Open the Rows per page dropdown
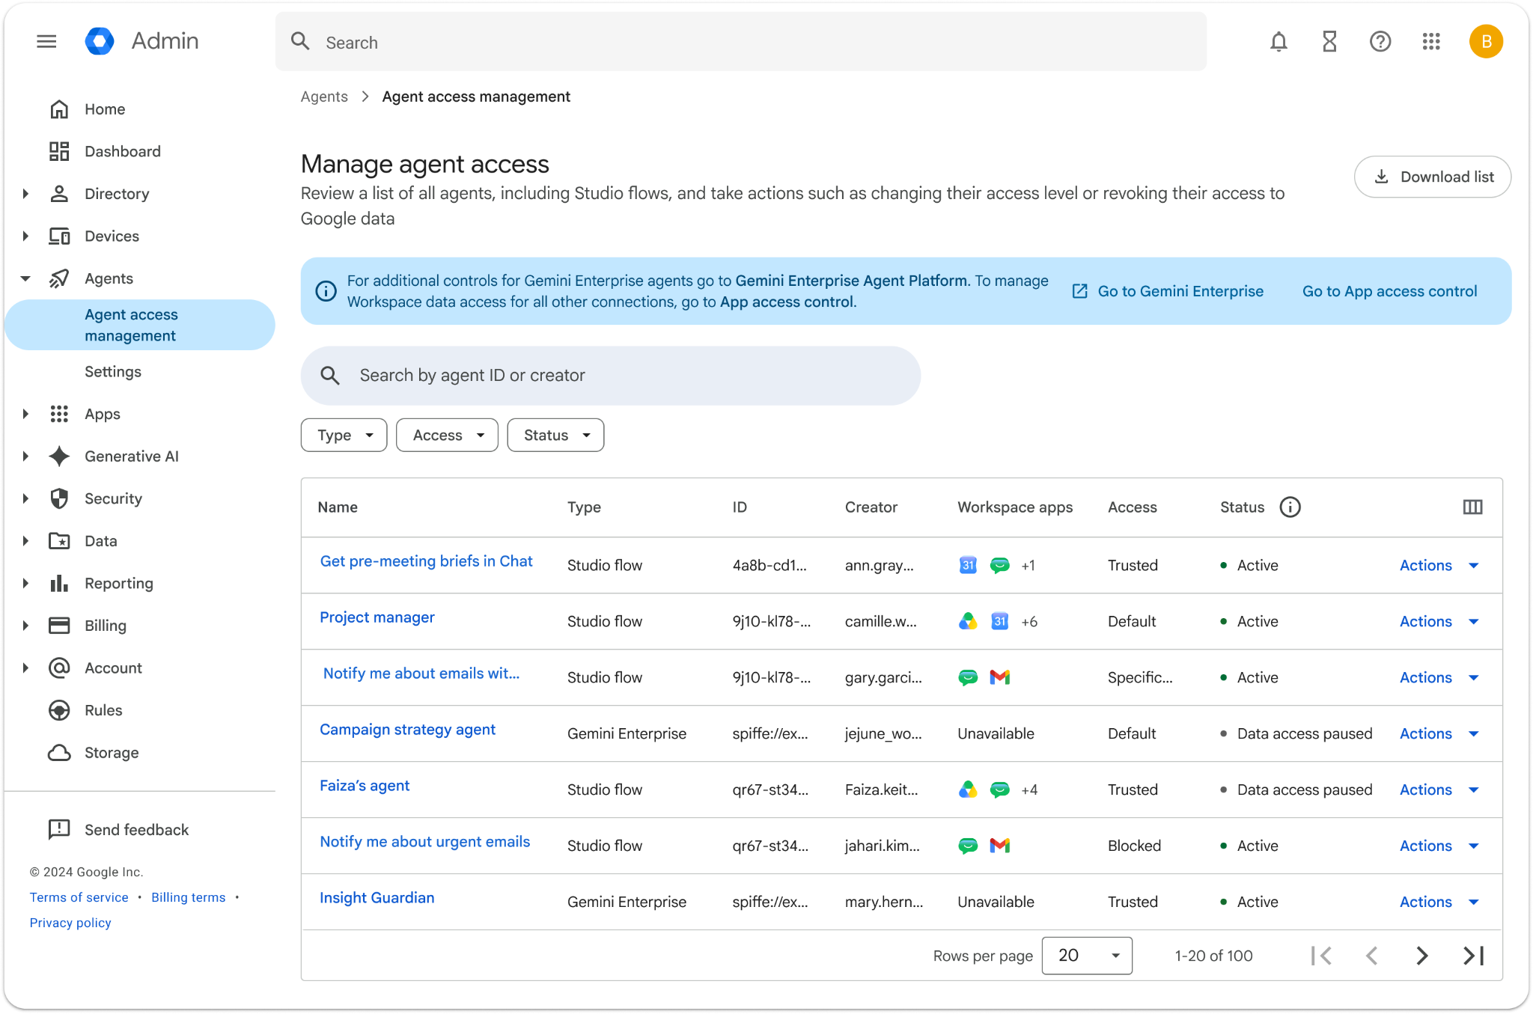Image resolution: width=1533 pixels, height=1014 pixels. click(x=1087, y=956)
